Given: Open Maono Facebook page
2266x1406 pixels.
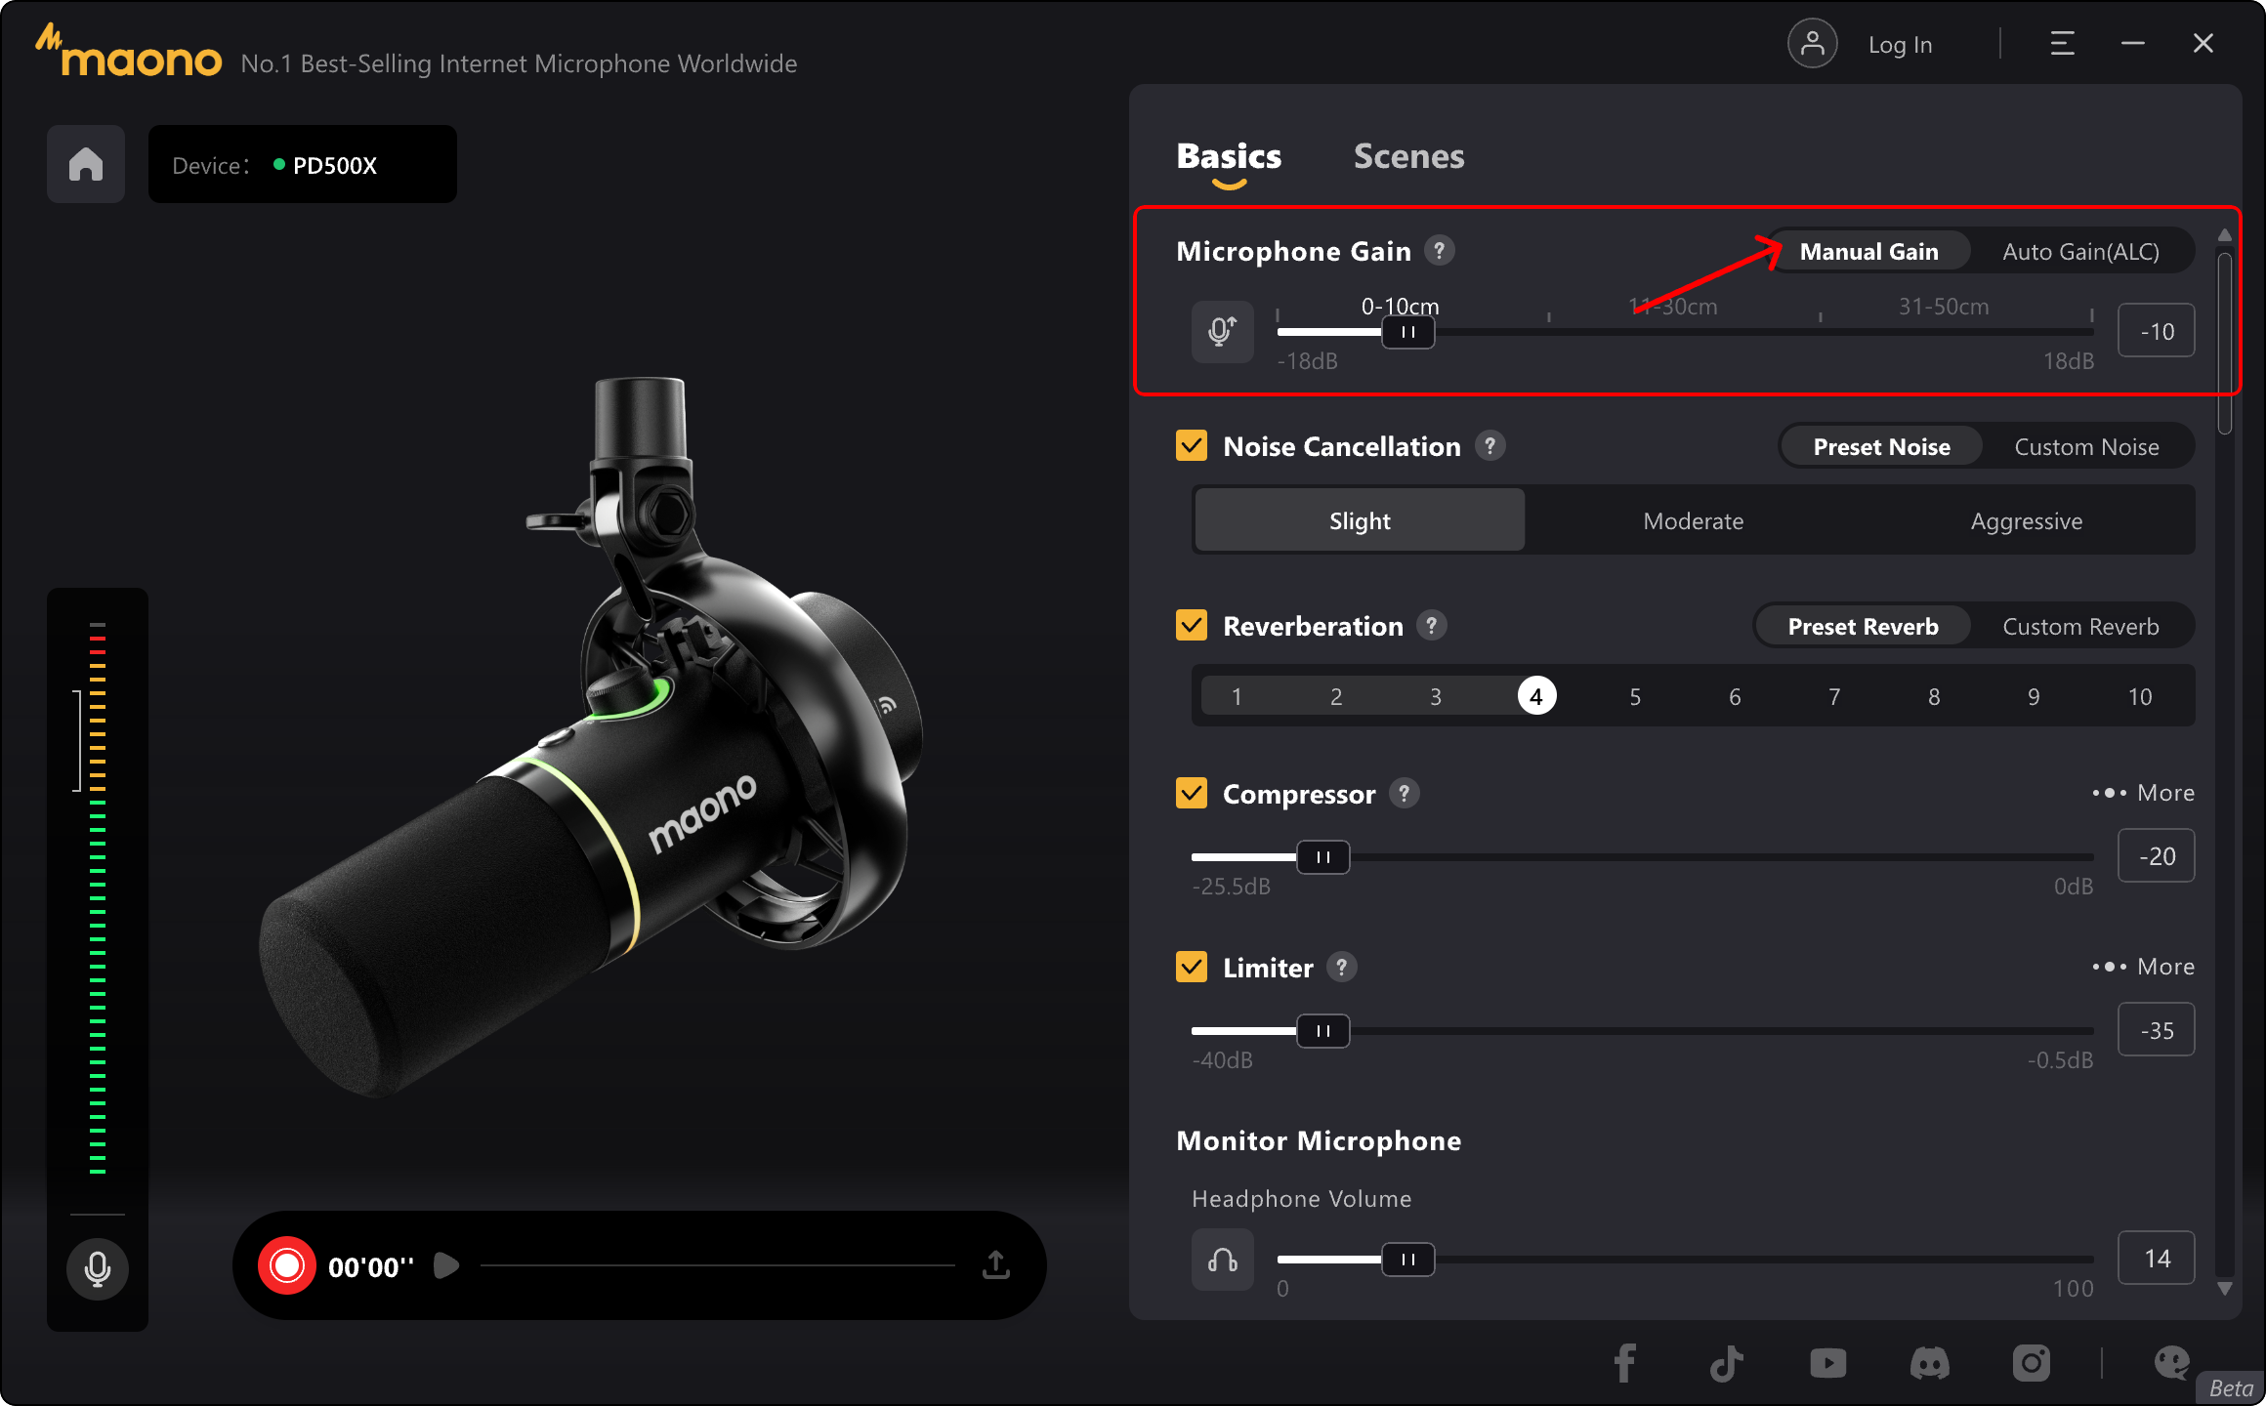Looking at the screenshot, I should click(x=1624, y=1363).
